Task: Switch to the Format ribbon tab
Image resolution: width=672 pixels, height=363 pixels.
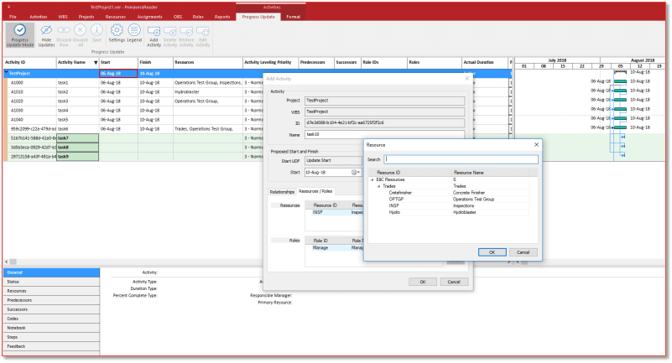Action: (293, 17)
